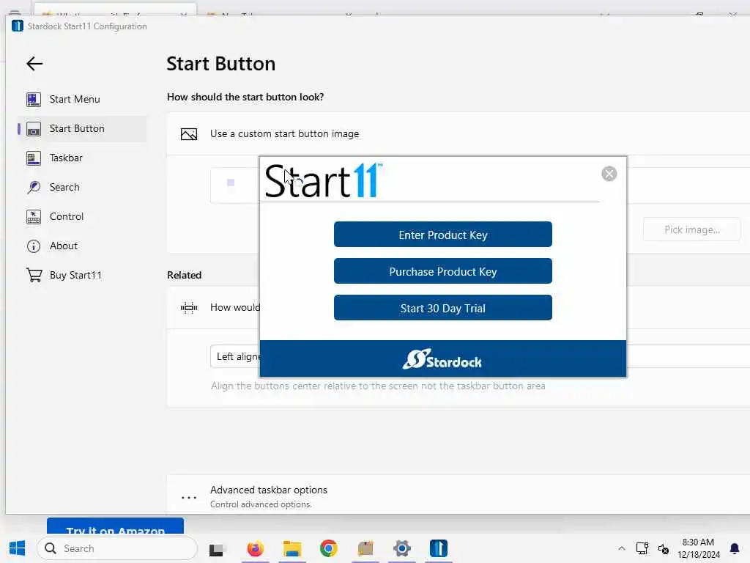Click the muted volume tray icon
The height and width of the screenshot is (563, 750).
tap(664, 548)
